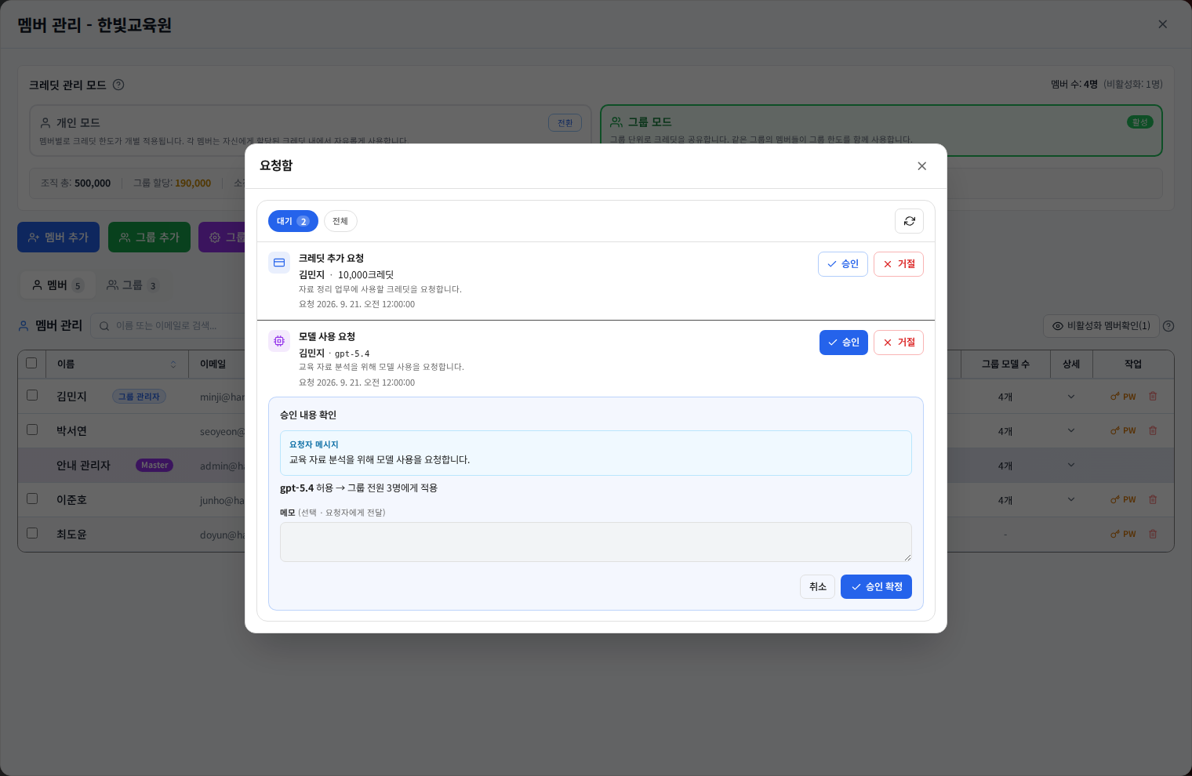Check the box for 최도윤
The width and height of the screenshot is (1192, 776).
[32, 533]
